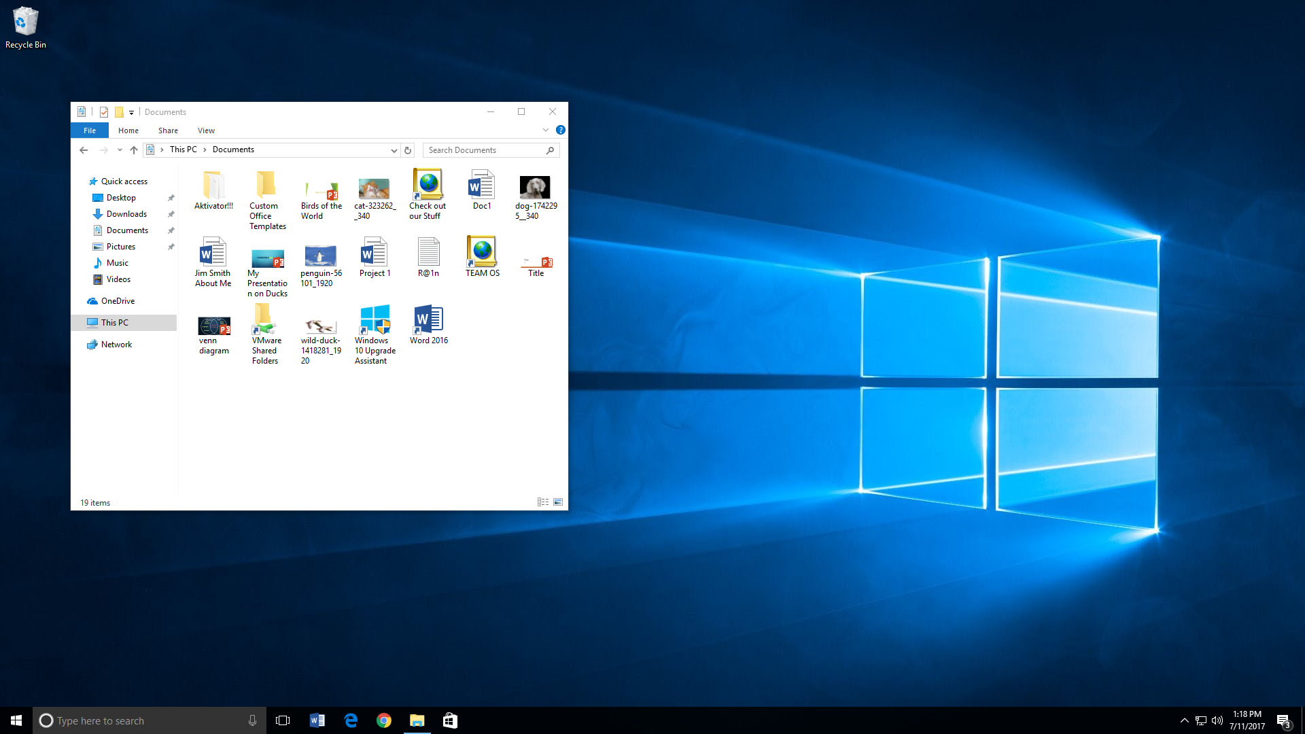The height and width of the screenshot is (734, 1305).
Task: Refresh the Documents folder
Action: 408,150
